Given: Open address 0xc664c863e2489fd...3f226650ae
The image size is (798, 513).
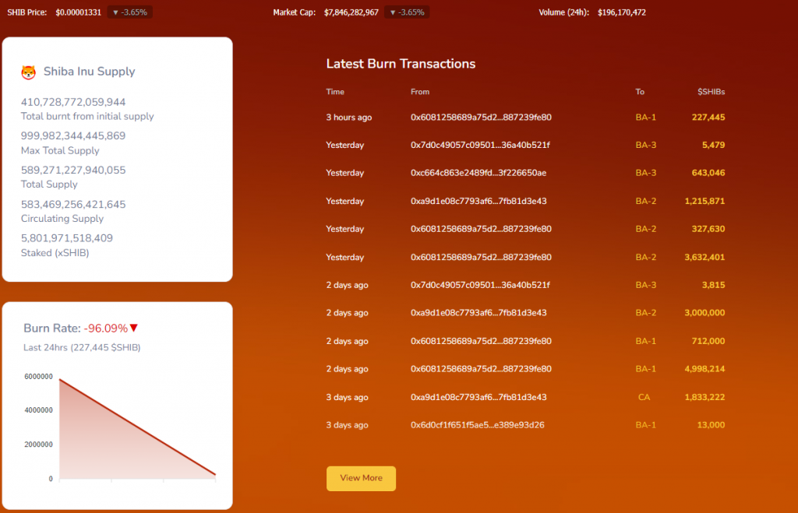Looking at the screenshot, I should (478, 173).
